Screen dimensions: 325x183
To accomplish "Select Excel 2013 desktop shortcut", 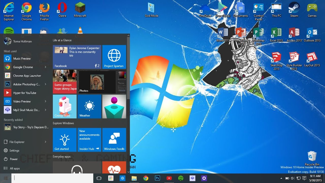I will [276, 35].
